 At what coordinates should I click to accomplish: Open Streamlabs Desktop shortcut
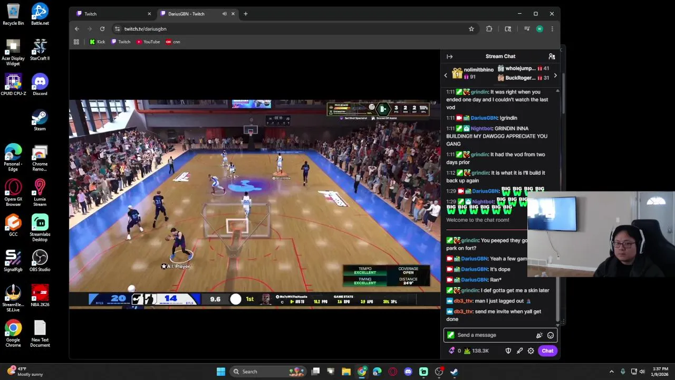40,228
